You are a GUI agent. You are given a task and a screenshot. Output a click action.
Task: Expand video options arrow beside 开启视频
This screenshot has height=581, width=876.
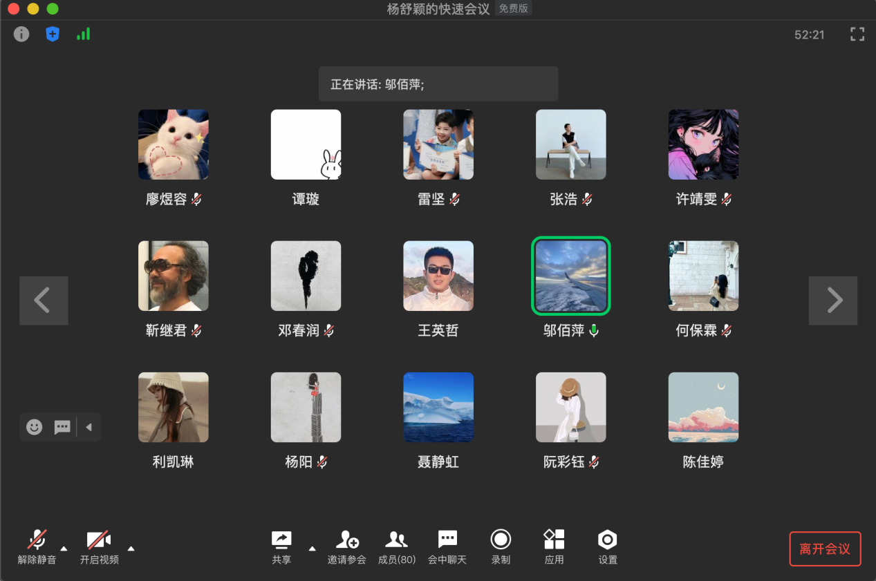pyautogui.click(x=131, y=549)
